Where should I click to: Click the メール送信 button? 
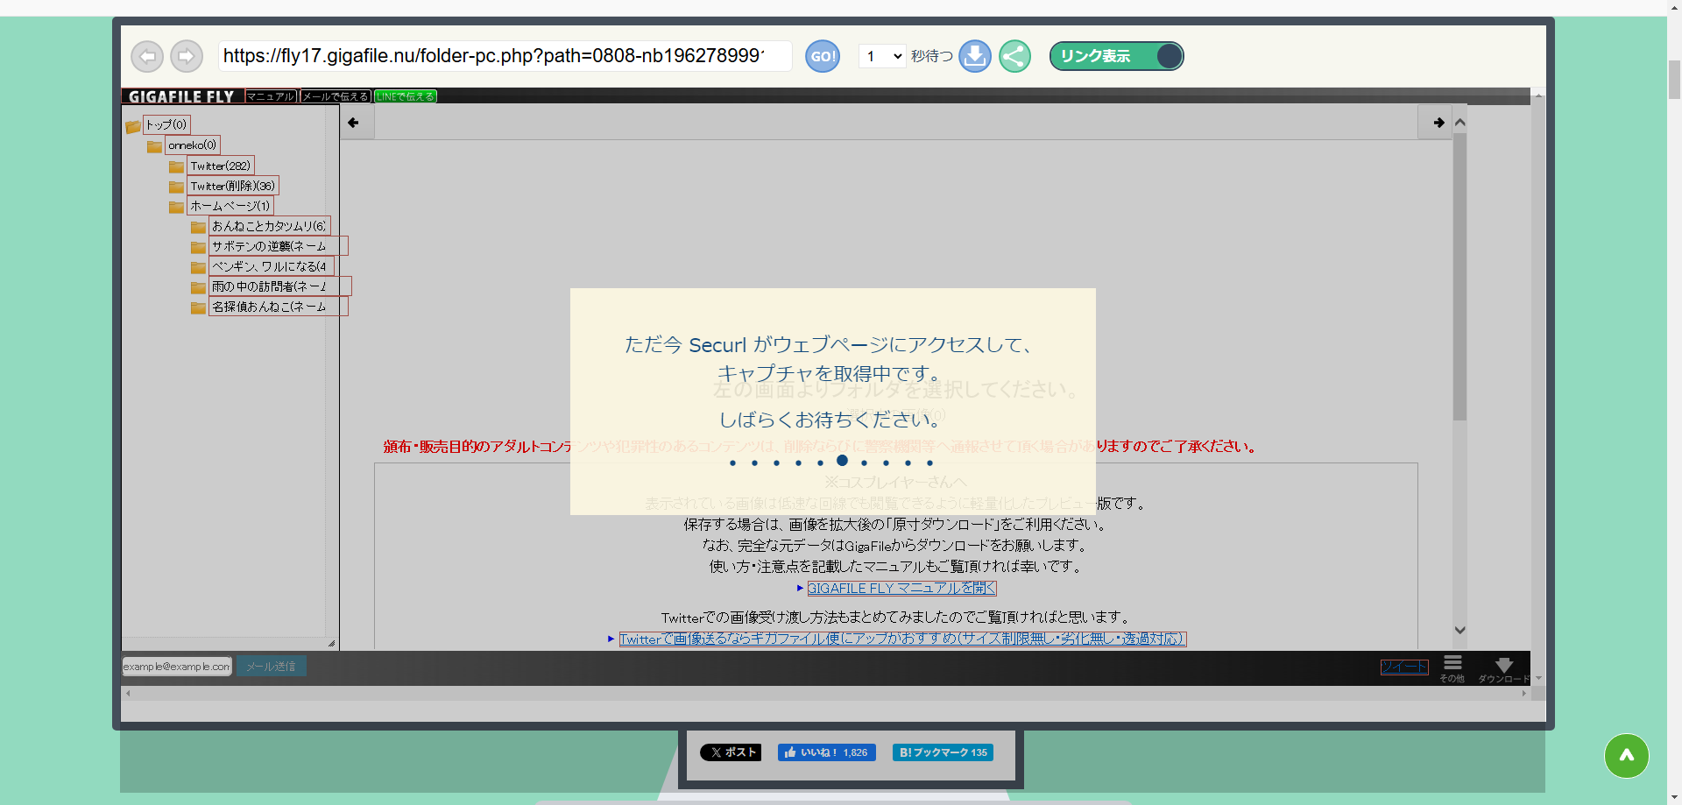point(271,667)
